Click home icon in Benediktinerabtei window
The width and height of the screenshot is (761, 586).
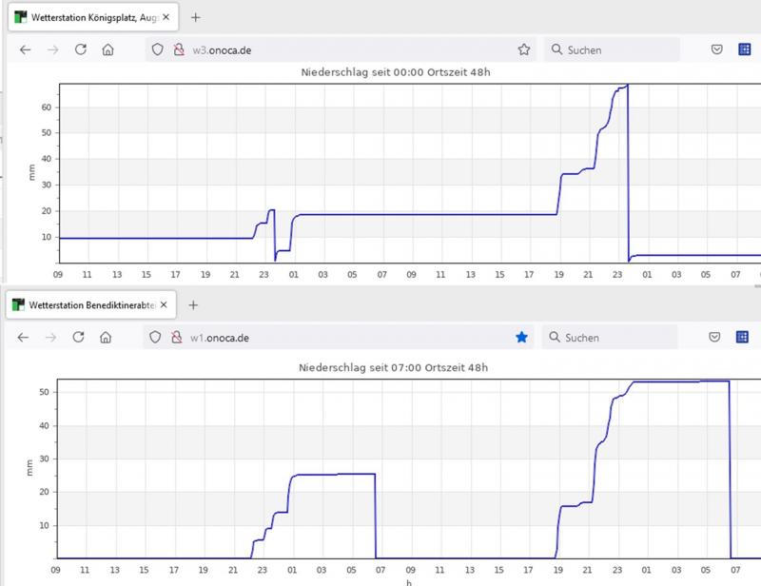coord(107,337)
